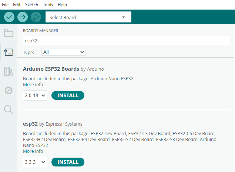Open the Library Manager books icon
The width and height of the screenshot is (235, 172).
click(9, 71)
